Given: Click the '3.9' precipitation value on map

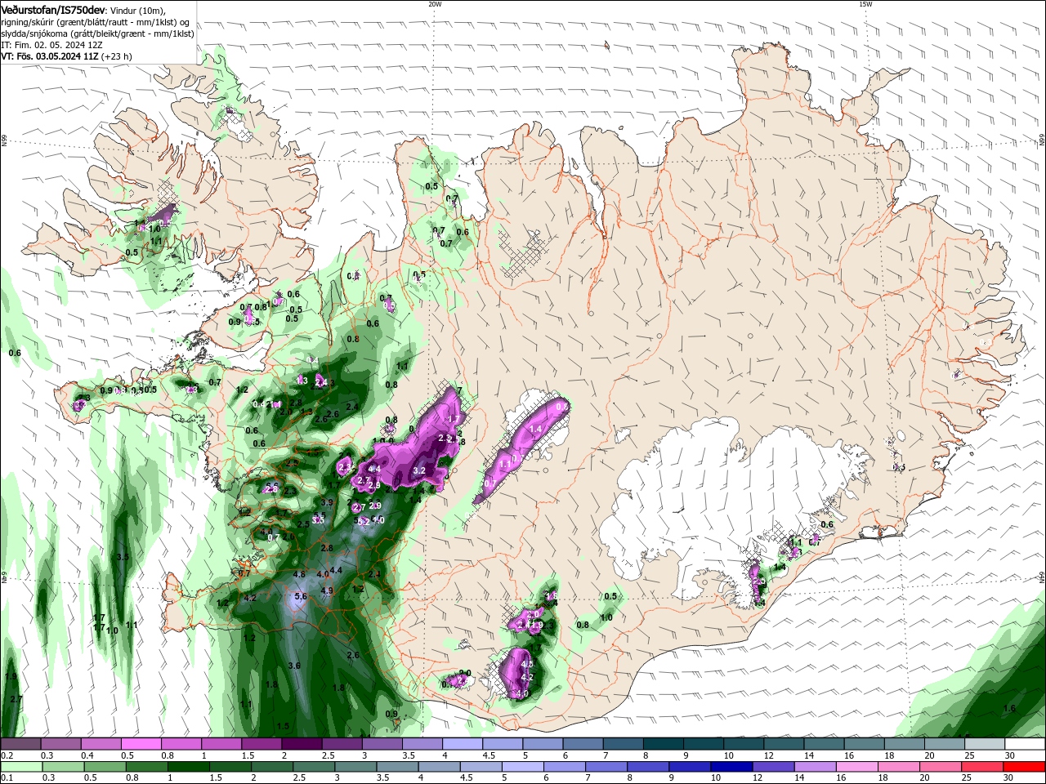Looking at the screenshot, I should click(x=328, y=503).
